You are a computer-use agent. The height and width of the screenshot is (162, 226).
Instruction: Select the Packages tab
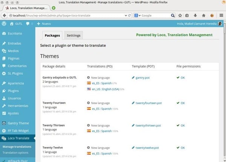[52, 35]
